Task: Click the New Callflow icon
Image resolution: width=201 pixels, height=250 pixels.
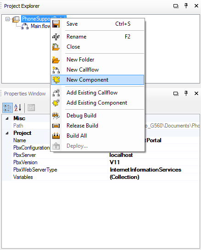Action: (56, 70)
